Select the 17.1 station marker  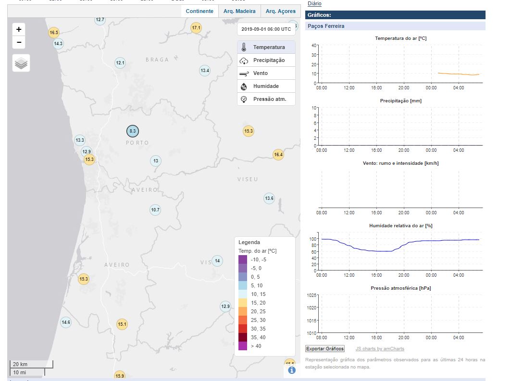click(x=196, y=28)
